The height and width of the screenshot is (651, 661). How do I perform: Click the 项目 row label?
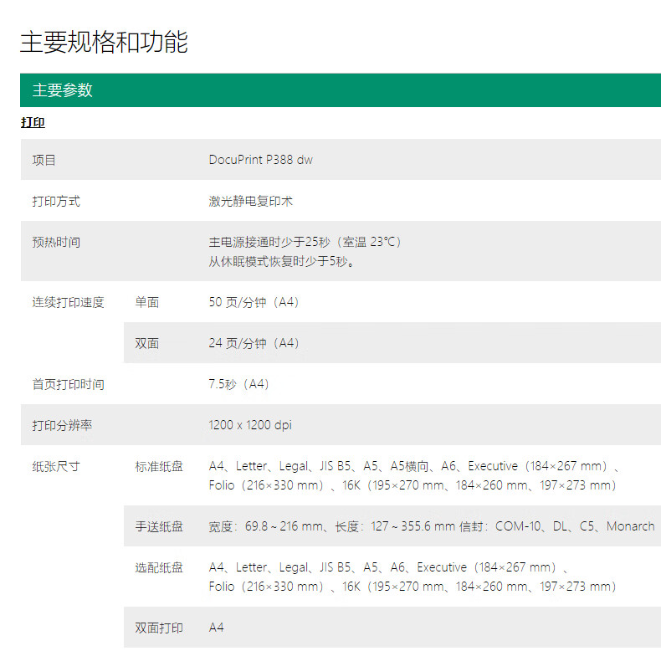[x=44, y=160]
